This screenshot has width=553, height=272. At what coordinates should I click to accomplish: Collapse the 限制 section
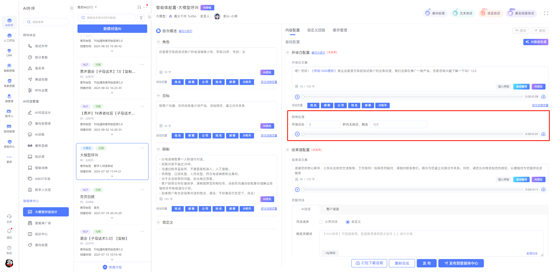(x=158, y=149)
